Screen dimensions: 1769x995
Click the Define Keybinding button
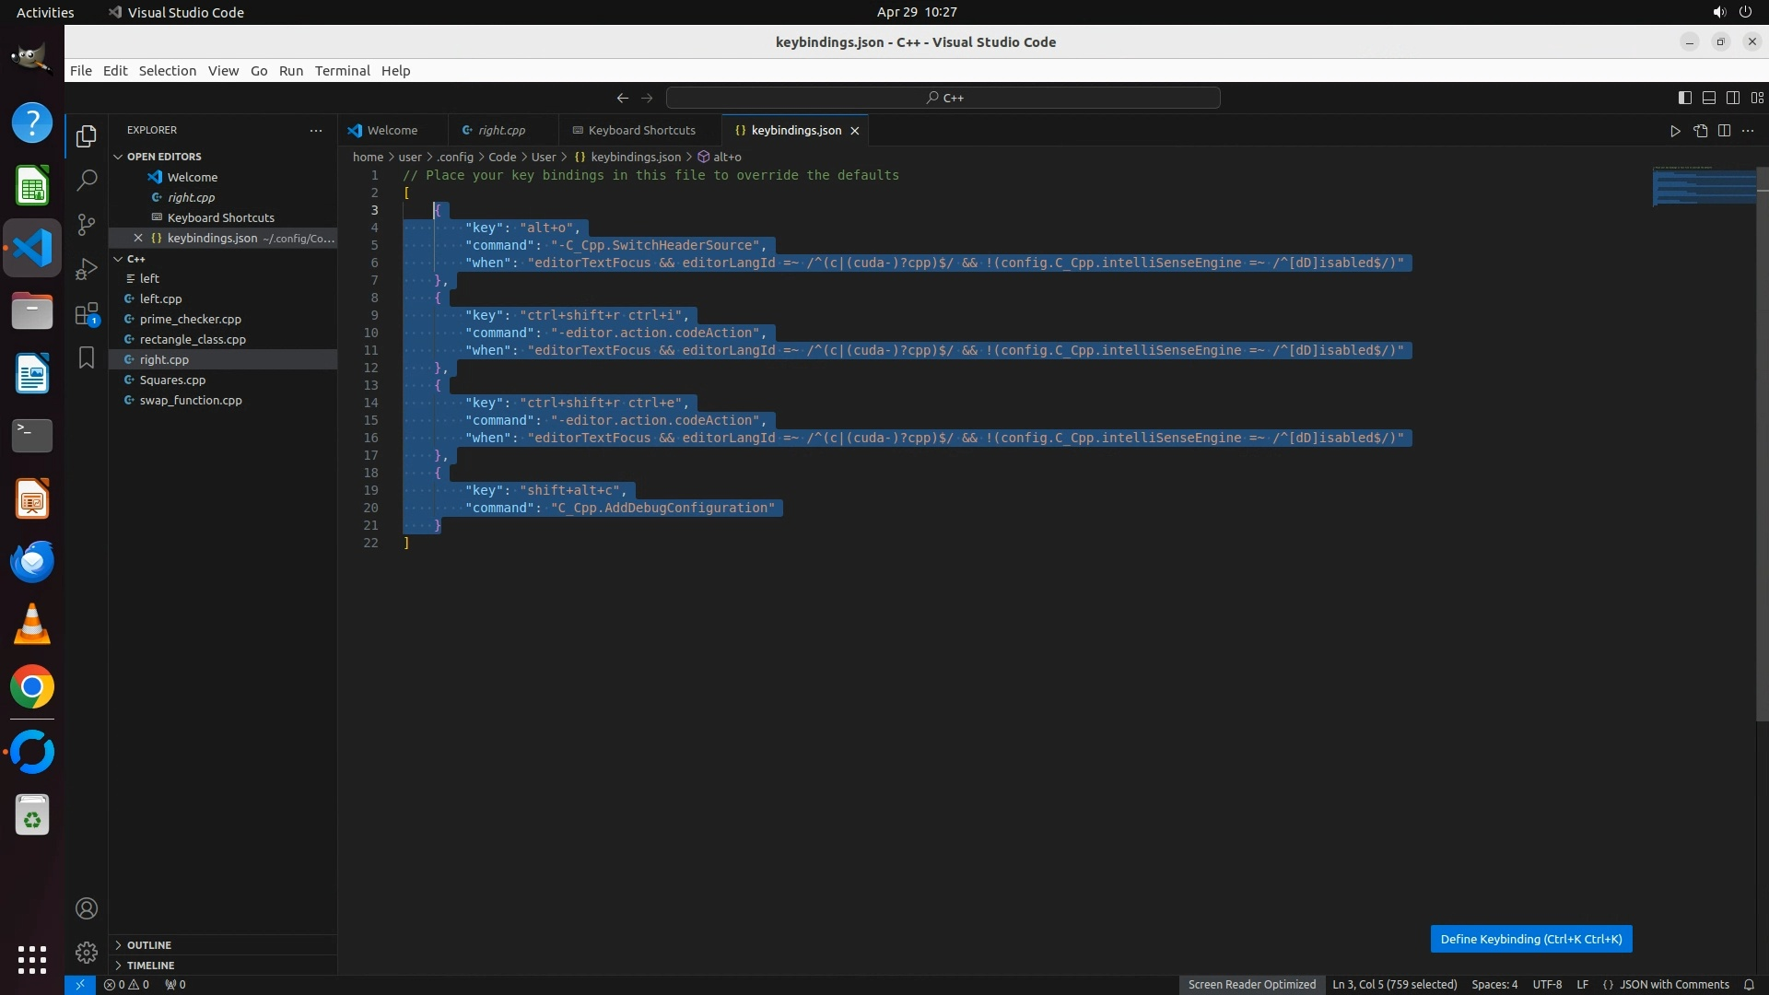1530,939
